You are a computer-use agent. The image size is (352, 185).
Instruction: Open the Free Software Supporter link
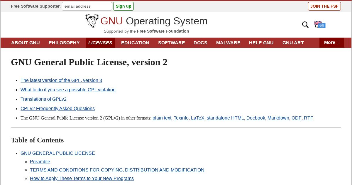[35, 6]
